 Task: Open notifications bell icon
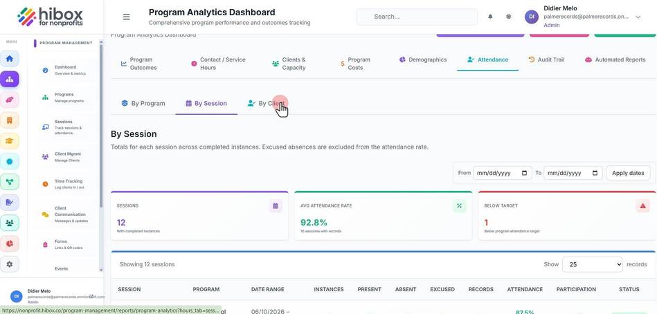pyautogui.click(x=490, y=17)
